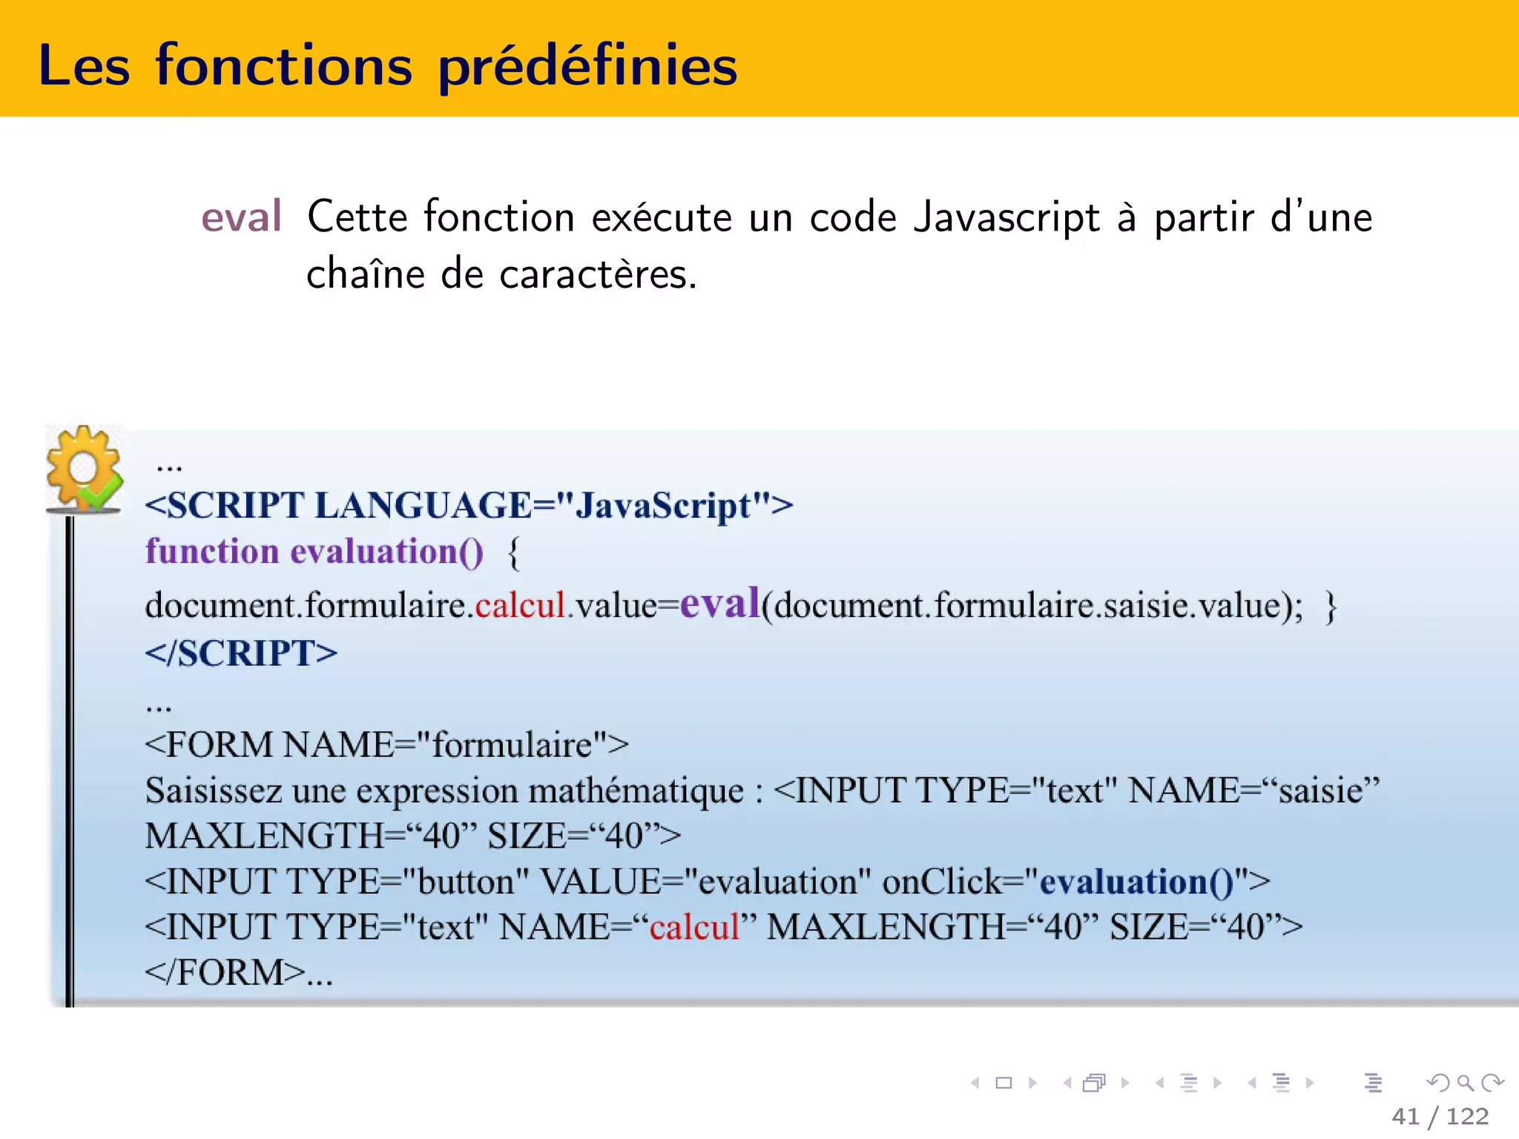Screen dimensions: 1519x1139
Task: Click the large purple "eval" in code
Action: [720, 601]
